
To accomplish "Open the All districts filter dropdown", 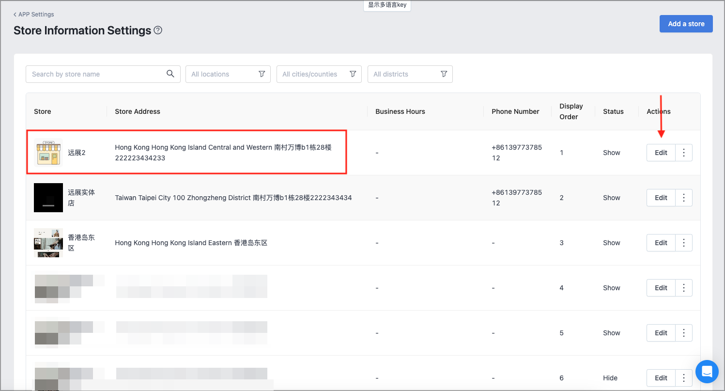I will (x=410, y=74).
